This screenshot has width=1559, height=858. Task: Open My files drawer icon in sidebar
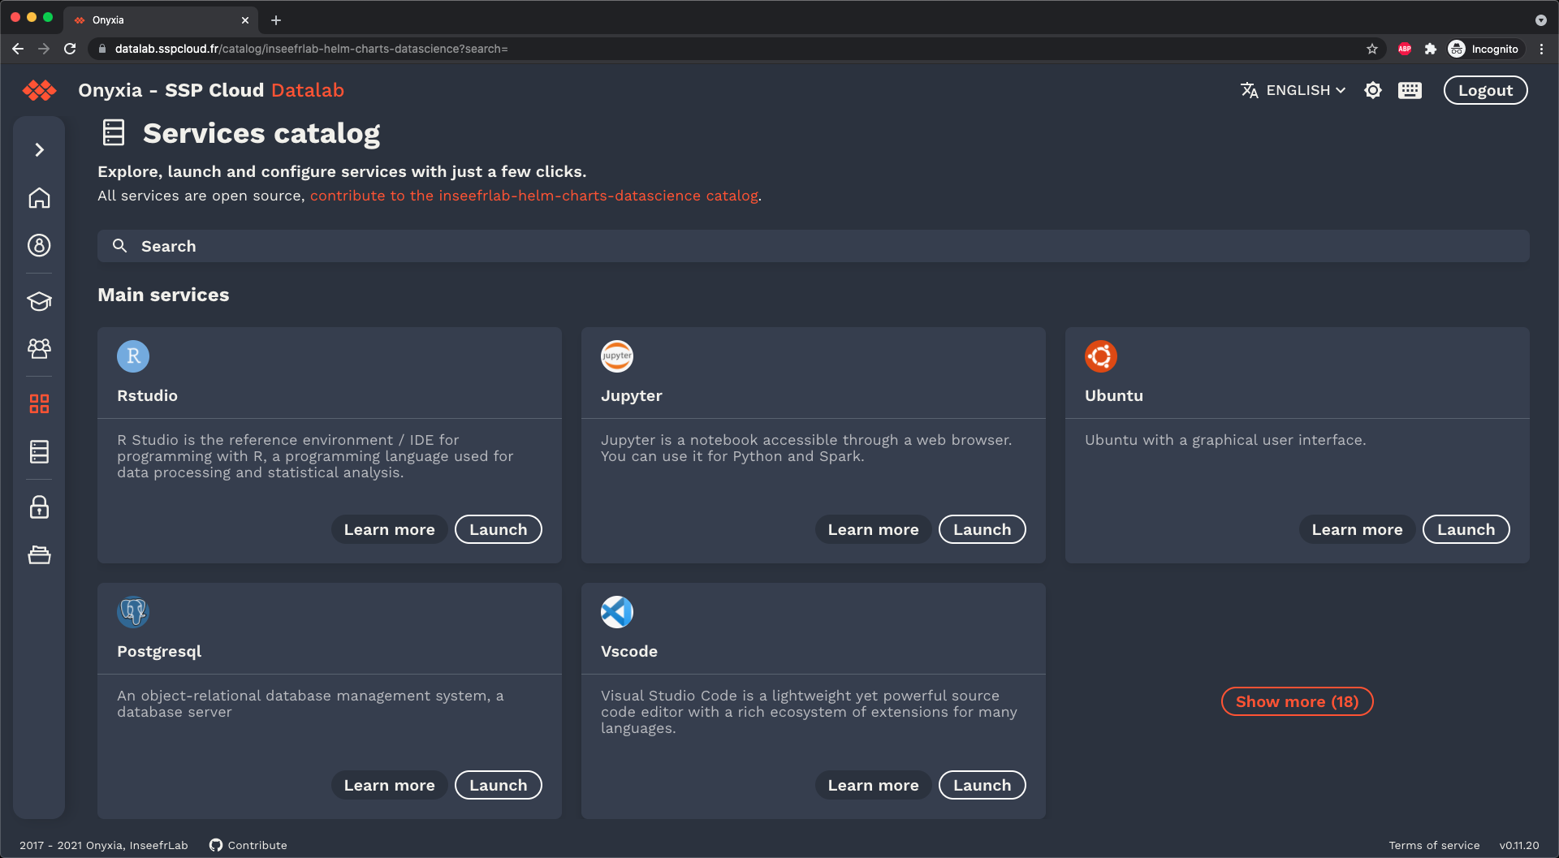tap(39, 555)
